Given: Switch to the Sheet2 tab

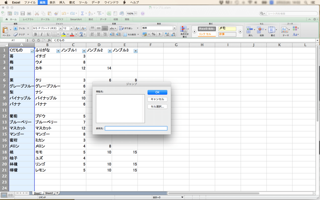Looking at the screenshot, I should [49, 193].
